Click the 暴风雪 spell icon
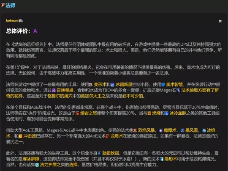228x171 pixels. pos(182,130)
